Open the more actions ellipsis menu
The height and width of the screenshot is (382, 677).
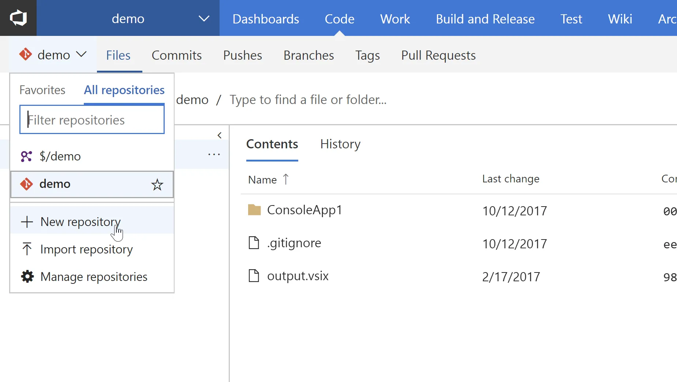[214, 155]
